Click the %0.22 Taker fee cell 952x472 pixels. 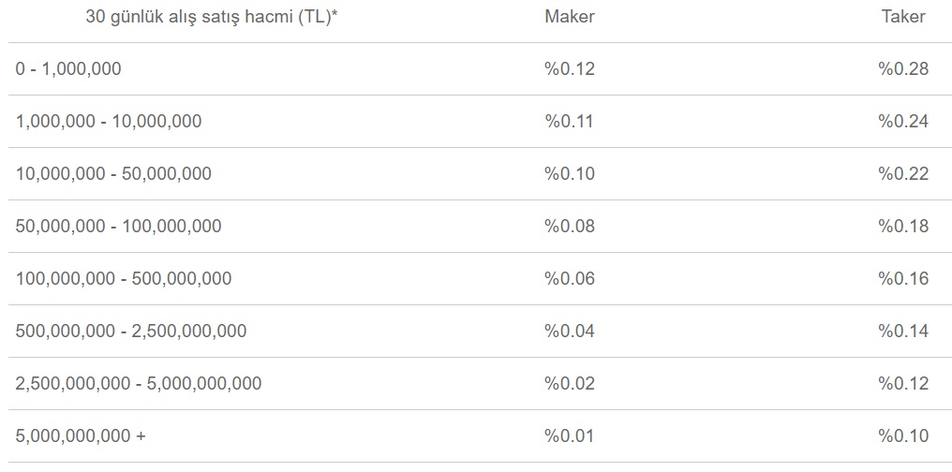coord(903,173)
